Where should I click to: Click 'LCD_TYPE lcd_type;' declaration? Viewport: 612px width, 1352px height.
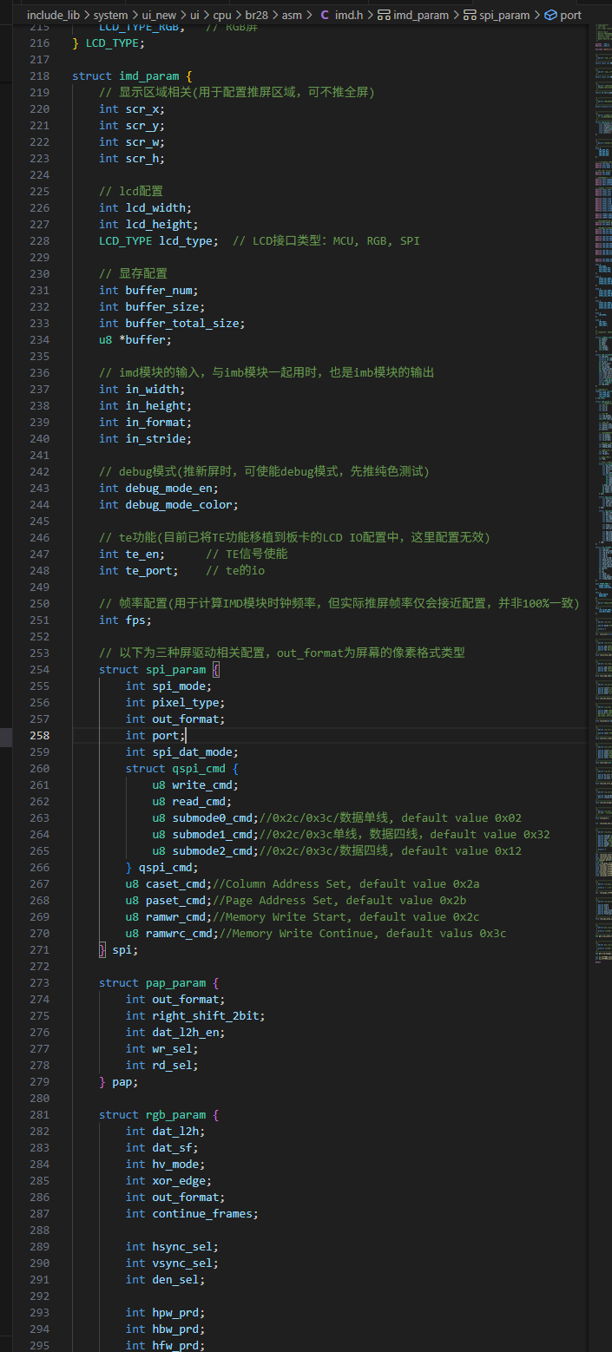point(159,240)
